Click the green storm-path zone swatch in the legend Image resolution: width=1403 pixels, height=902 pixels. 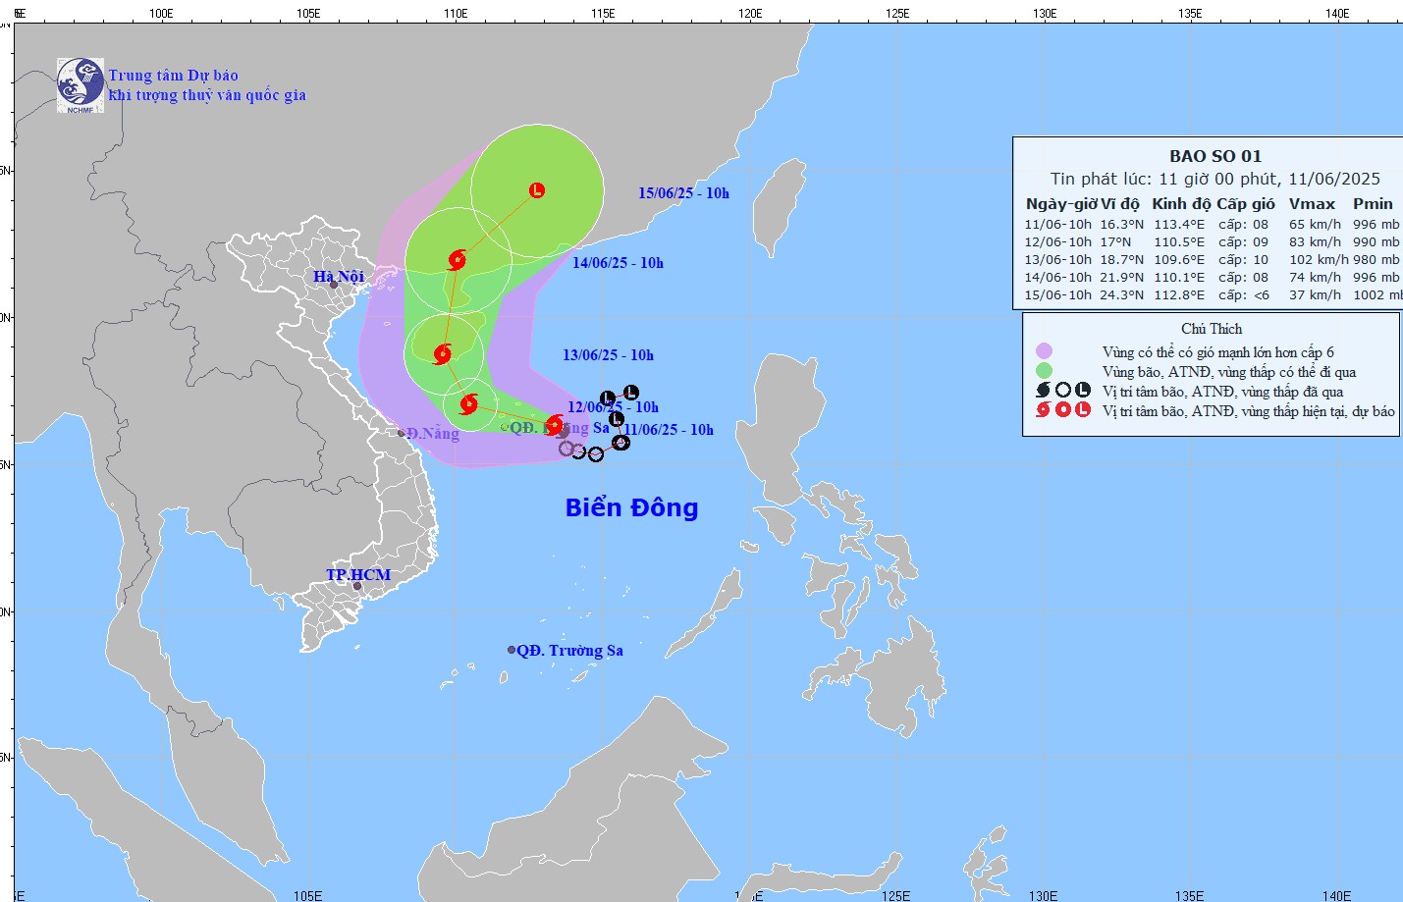[x=1044, y=371]
